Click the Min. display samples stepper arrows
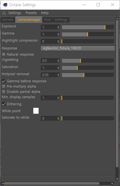The width and height of the screenshot is (120, 186). [58, 98]
